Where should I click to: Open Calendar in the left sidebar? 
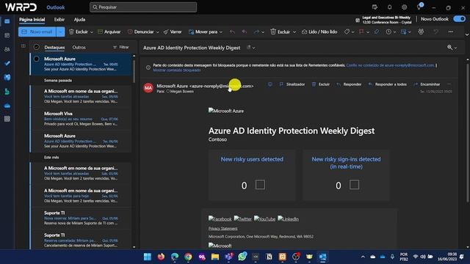point(7,35)
